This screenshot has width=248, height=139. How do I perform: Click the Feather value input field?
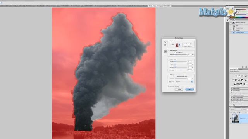(189, 64)
